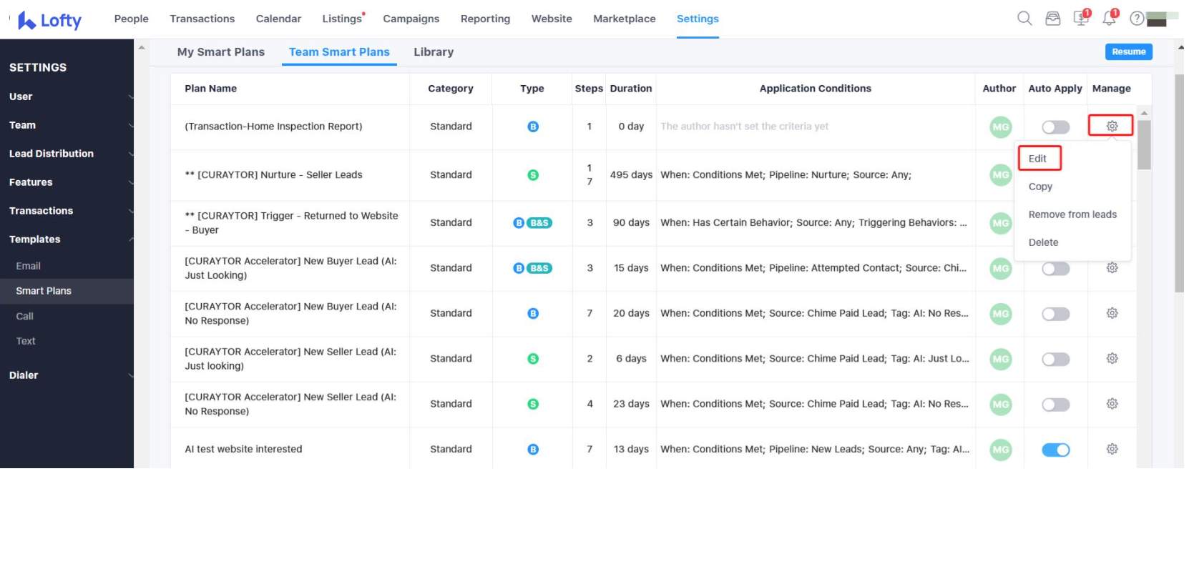This screenshot has width=1189, height=569.
Task: Disable Auto Apply for AI test website interested
Action: tap(1055, 450)
